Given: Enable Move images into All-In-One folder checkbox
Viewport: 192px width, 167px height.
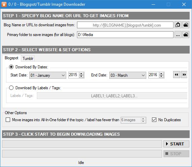Looking at the screenshot, I should pyautogui.click(x=8, y=120).
